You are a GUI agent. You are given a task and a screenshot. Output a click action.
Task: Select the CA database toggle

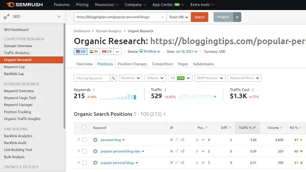(107, 52)
